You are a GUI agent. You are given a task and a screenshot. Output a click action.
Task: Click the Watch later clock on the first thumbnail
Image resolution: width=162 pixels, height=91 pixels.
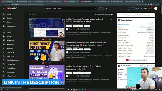[63, 20]
